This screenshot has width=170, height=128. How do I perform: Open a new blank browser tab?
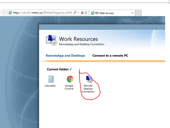pos(138,13)
